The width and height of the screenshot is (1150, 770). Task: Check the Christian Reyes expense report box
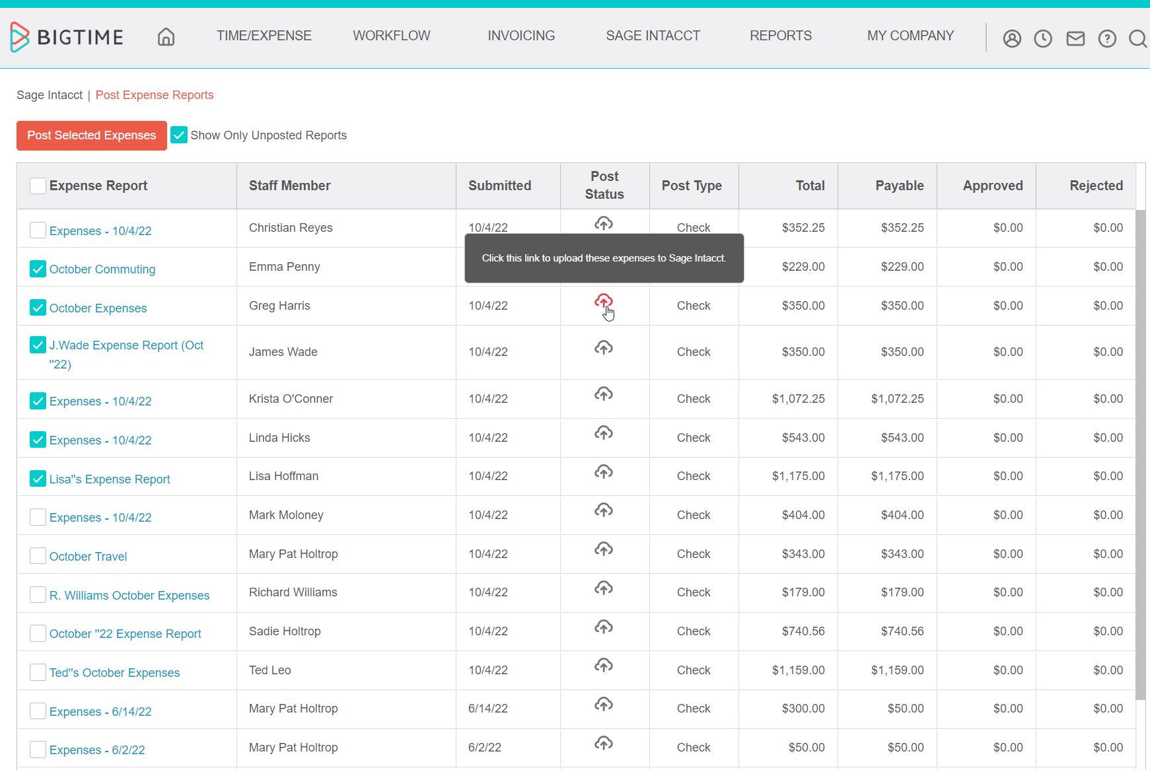pyautogui.click(x=38, y=230)
